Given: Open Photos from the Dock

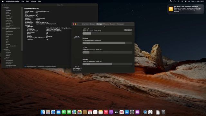Looking at the screenshot, I should pyautogui.click(x=80, y=112).
